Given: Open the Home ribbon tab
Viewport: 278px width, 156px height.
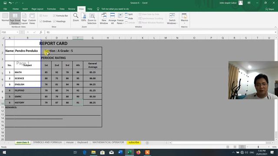Looking at the screenshot, I should tap(16, 9).
